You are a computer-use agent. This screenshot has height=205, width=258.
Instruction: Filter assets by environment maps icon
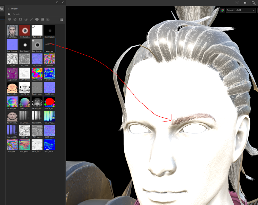point(48,19)
